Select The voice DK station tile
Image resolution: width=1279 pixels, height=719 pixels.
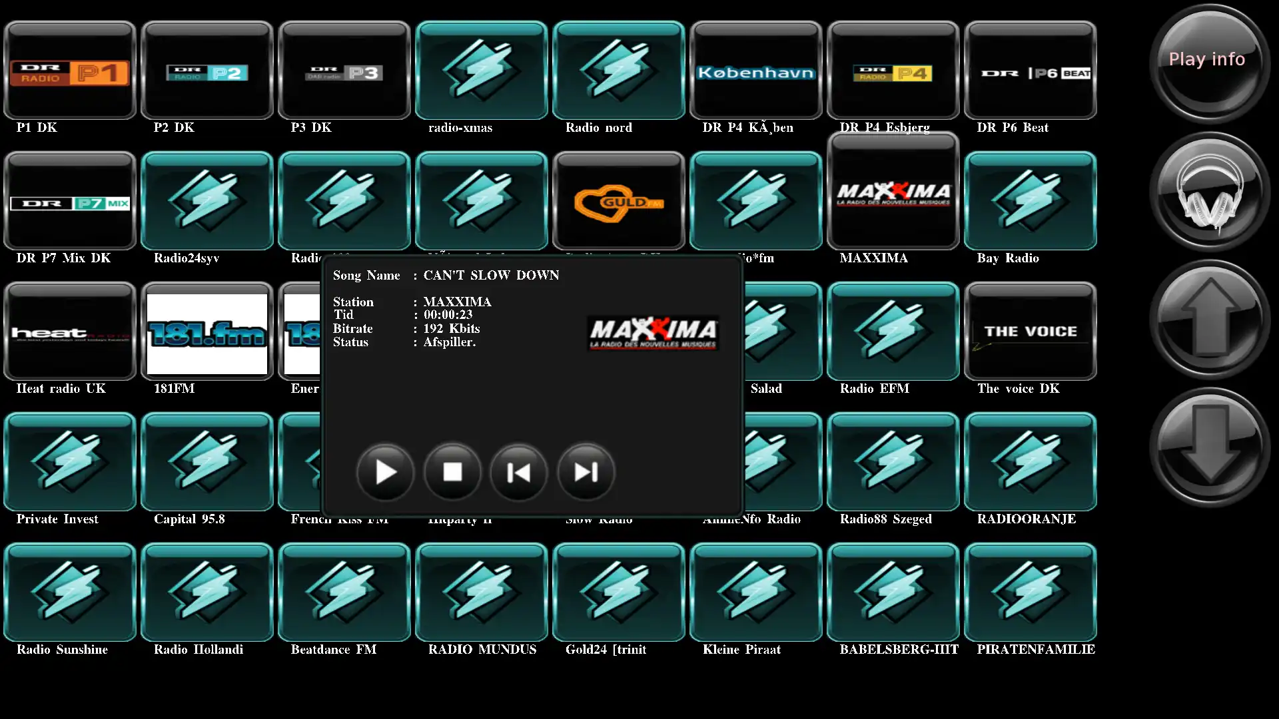1031,332
